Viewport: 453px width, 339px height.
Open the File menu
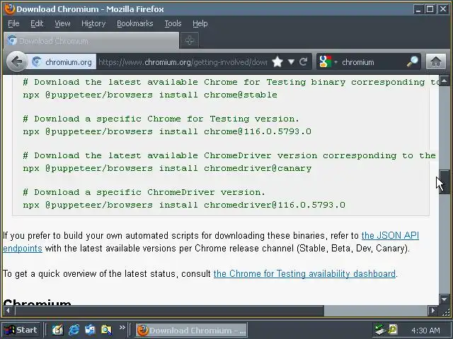13,23
